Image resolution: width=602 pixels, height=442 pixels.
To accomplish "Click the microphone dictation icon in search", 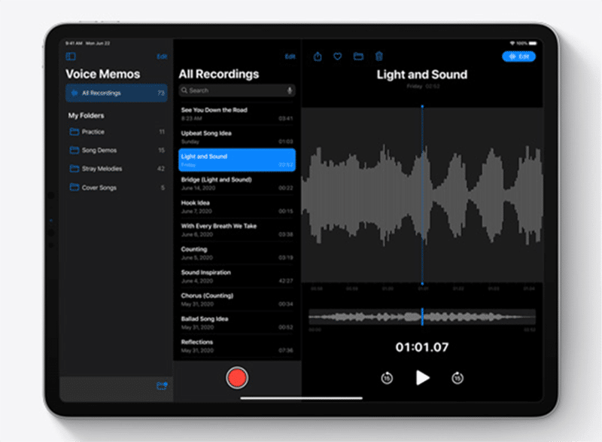I will coord(289,90).
